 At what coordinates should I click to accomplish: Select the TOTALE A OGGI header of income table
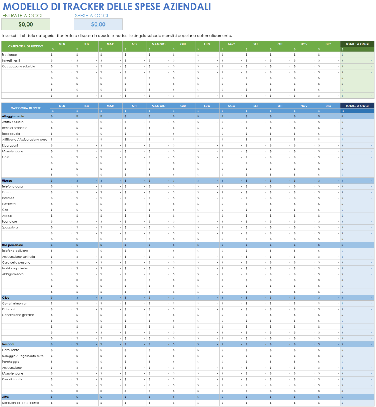coord(357,44)
